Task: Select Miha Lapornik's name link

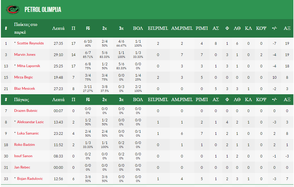Action: coord(28,66)
